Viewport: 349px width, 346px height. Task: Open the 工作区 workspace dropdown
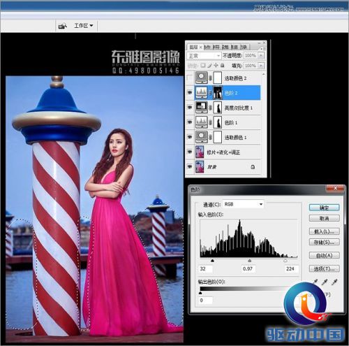click(84, 25)
